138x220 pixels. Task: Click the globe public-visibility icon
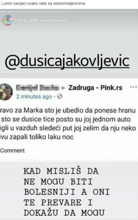click(x=60, y=97)
